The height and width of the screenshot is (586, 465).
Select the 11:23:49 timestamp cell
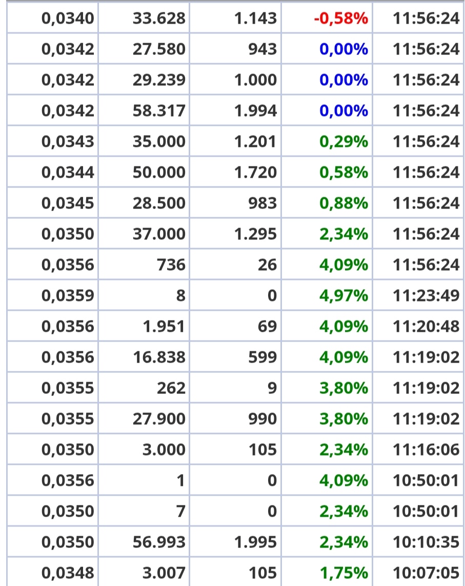click(x=418, y=295)
